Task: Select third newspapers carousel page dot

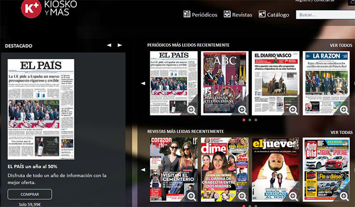Action: (256, 120)
